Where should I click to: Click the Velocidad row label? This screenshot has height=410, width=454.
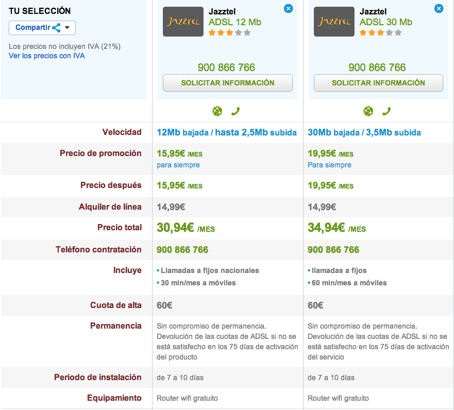(122, 132)
